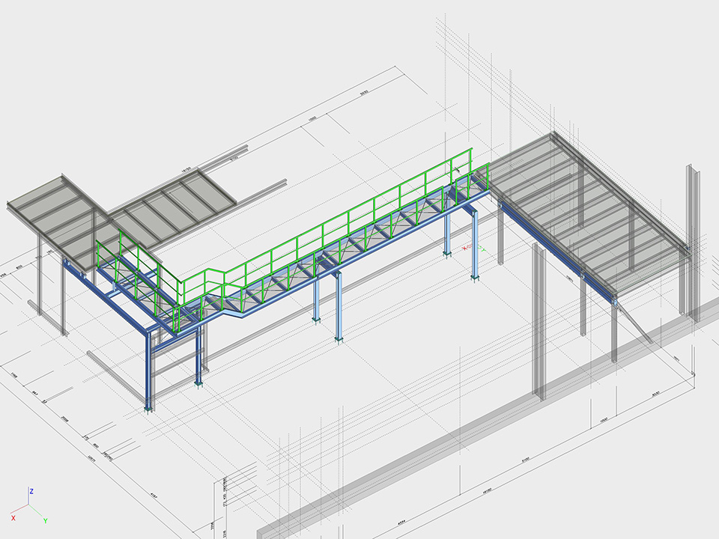Select the diagonal brace under right platform
This screenshot has width=719, height=539.
635,323
